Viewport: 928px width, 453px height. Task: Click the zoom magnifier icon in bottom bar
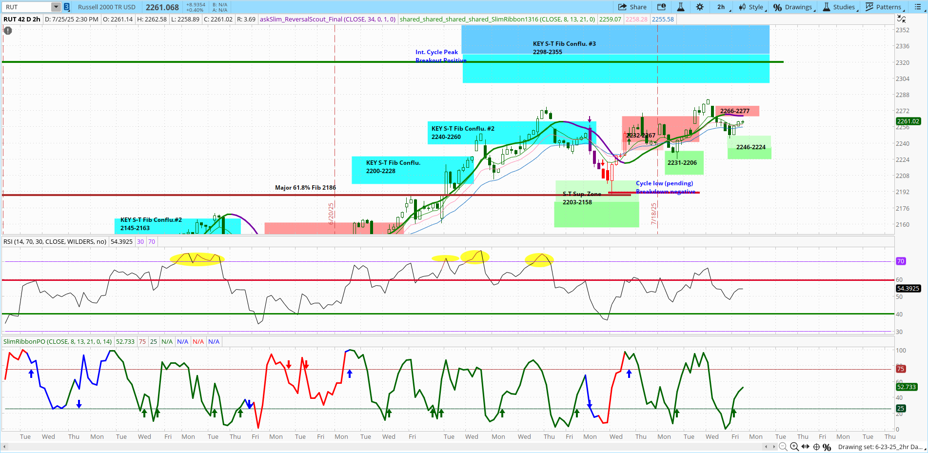click(x=794, y=447)
